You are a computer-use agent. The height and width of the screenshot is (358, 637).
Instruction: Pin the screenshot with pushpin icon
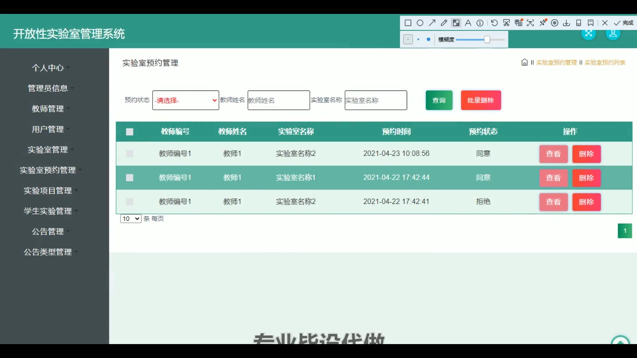pyautogui.click(x=543, y=23)
